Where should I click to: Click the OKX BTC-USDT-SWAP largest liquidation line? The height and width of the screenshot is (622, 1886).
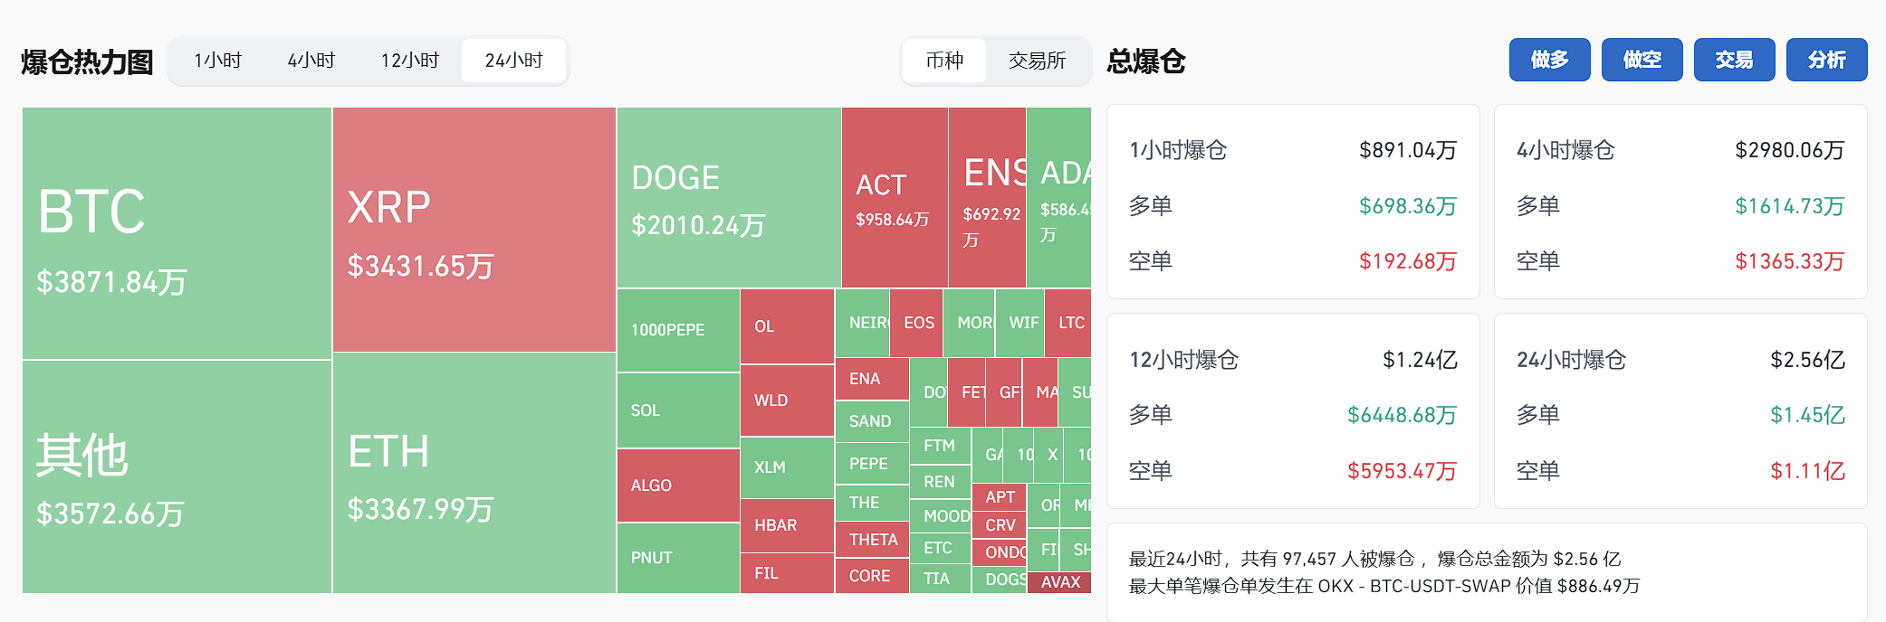click(x=1384, y=586)
